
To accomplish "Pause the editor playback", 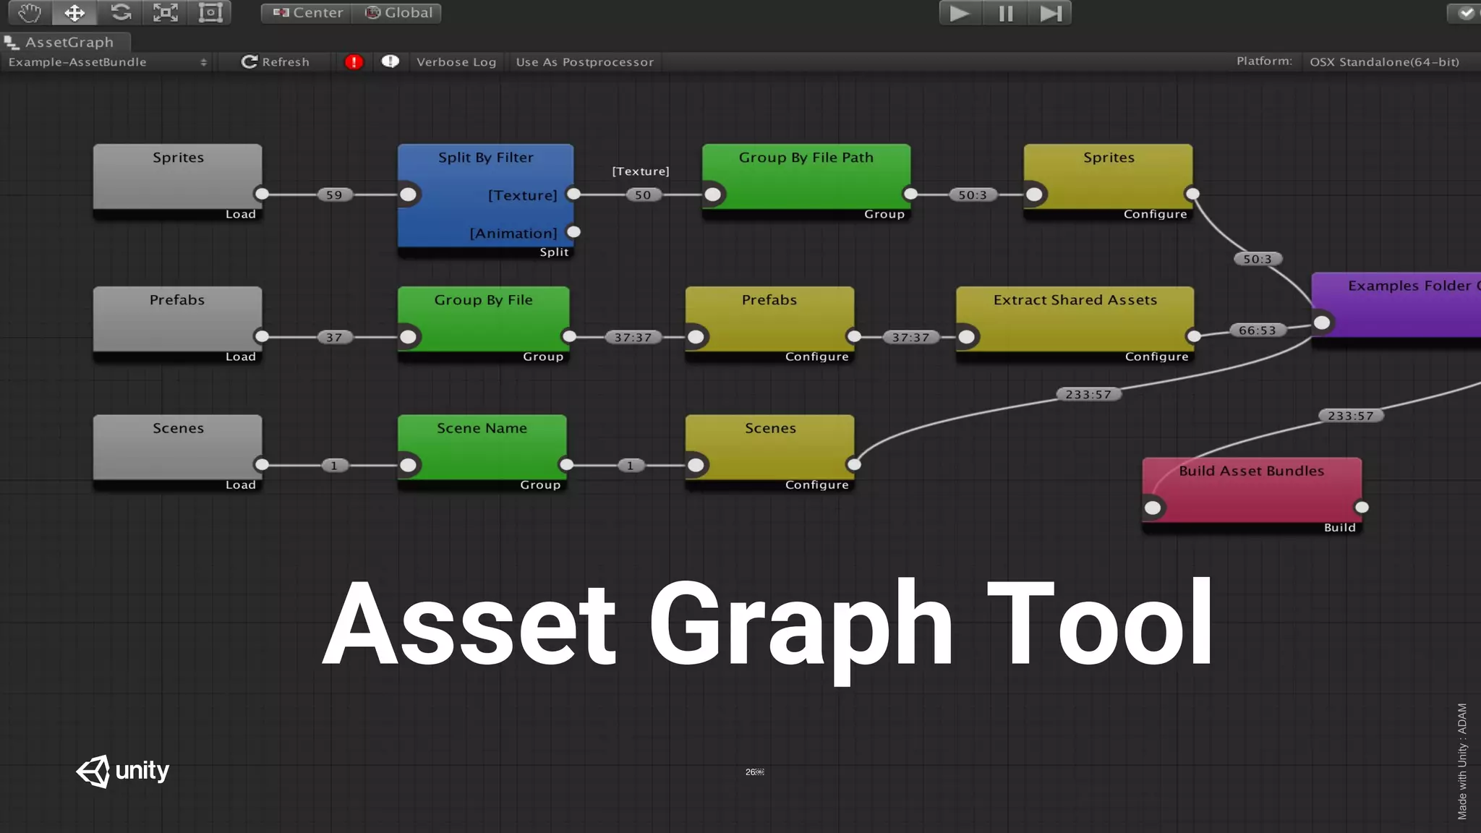I will (x=1005, y=13).
